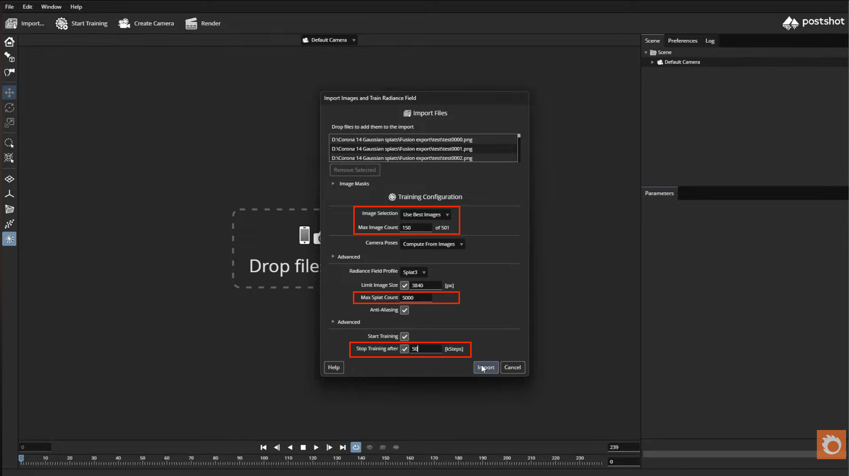Screen dimensions: 849x476
Task: Click the Max Splat Count input field
Action: coord(416,297)
